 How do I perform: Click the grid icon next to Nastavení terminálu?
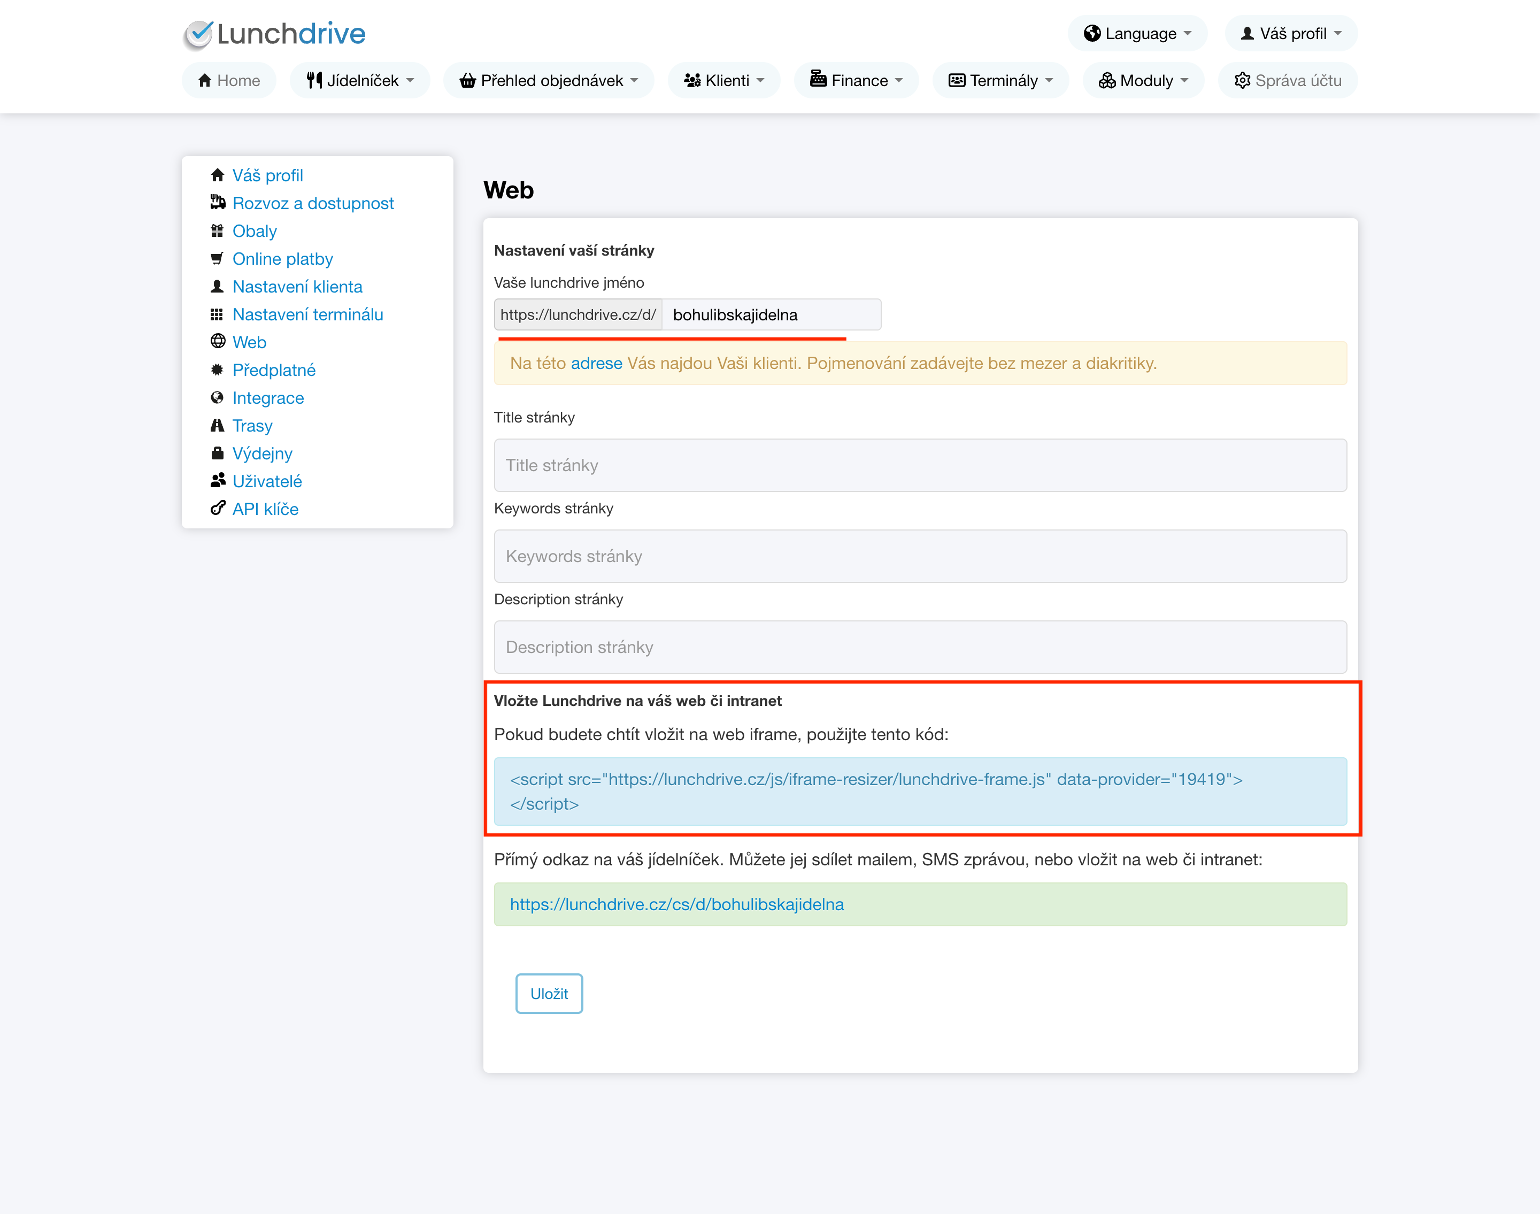coord(218,314)
